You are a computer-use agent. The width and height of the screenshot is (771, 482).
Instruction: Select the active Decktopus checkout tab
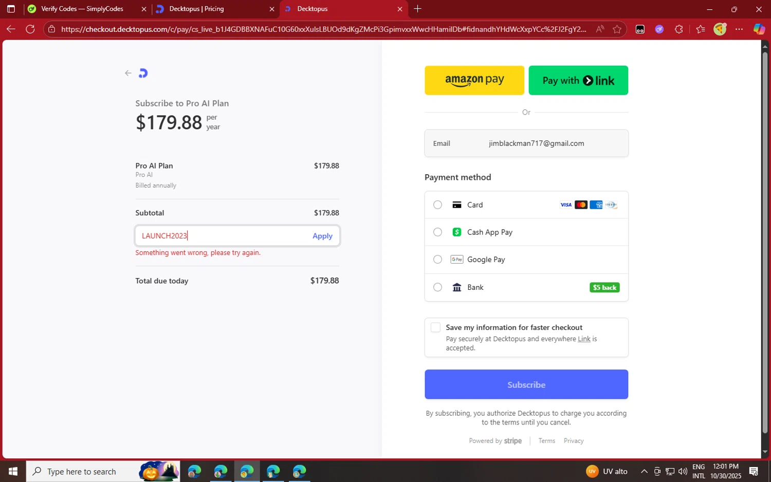pos(344,9)
